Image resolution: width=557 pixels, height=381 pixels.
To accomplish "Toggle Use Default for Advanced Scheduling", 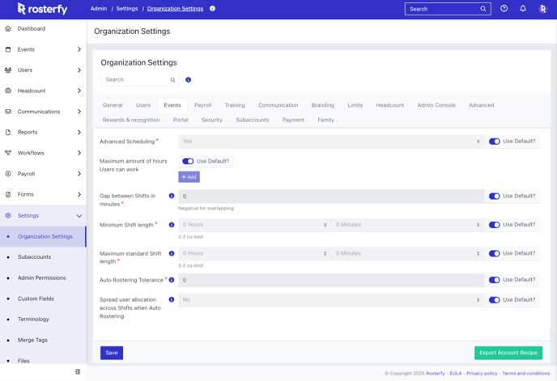I will (494, 142).
